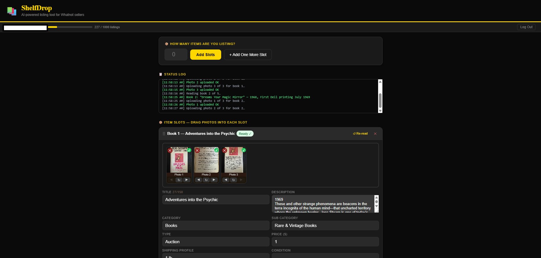Move Photo 3 to the left
The width and height of the screenshot is (541, 258).
(x=226, y=180)
